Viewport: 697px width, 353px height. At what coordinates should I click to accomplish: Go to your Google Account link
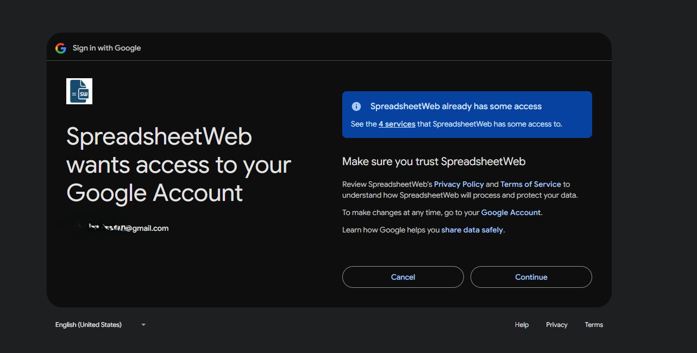pos(511,212)
